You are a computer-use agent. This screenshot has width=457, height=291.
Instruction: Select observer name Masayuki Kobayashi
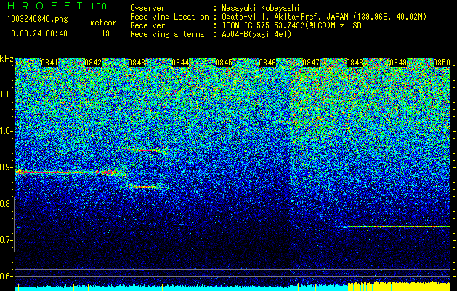(261, 9)
